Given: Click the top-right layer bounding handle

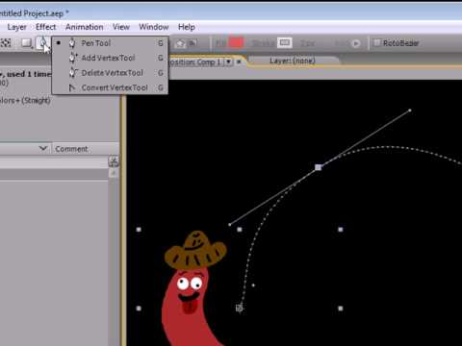Looking at the screenshot, I should pos(341,230).
